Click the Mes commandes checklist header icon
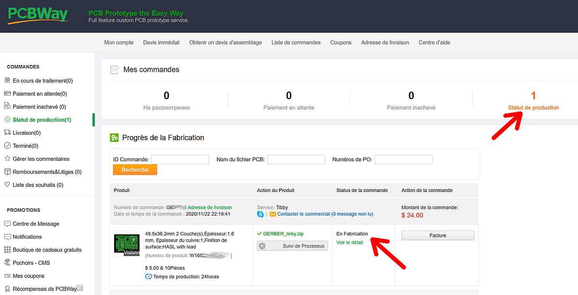The image size is (578, 295). pos(115,70)
